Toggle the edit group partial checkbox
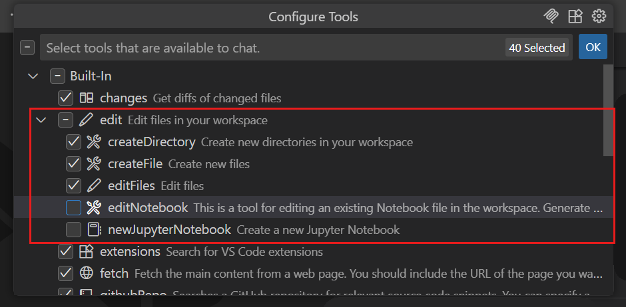This screenshot has width=626, height=307. tap(65, 120)
